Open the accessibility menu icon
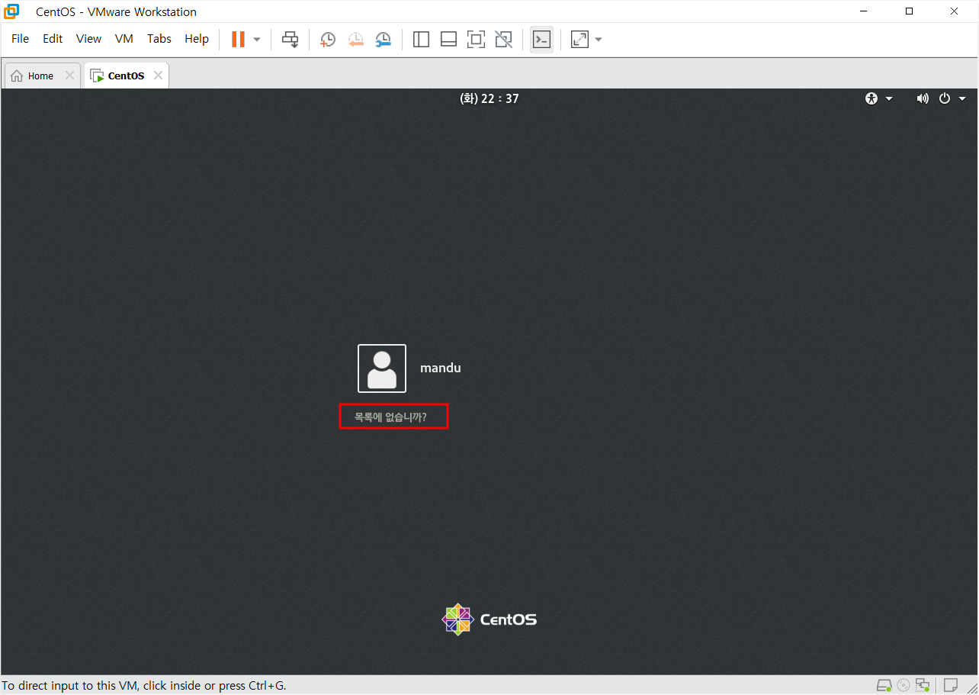 coord(871,98)
